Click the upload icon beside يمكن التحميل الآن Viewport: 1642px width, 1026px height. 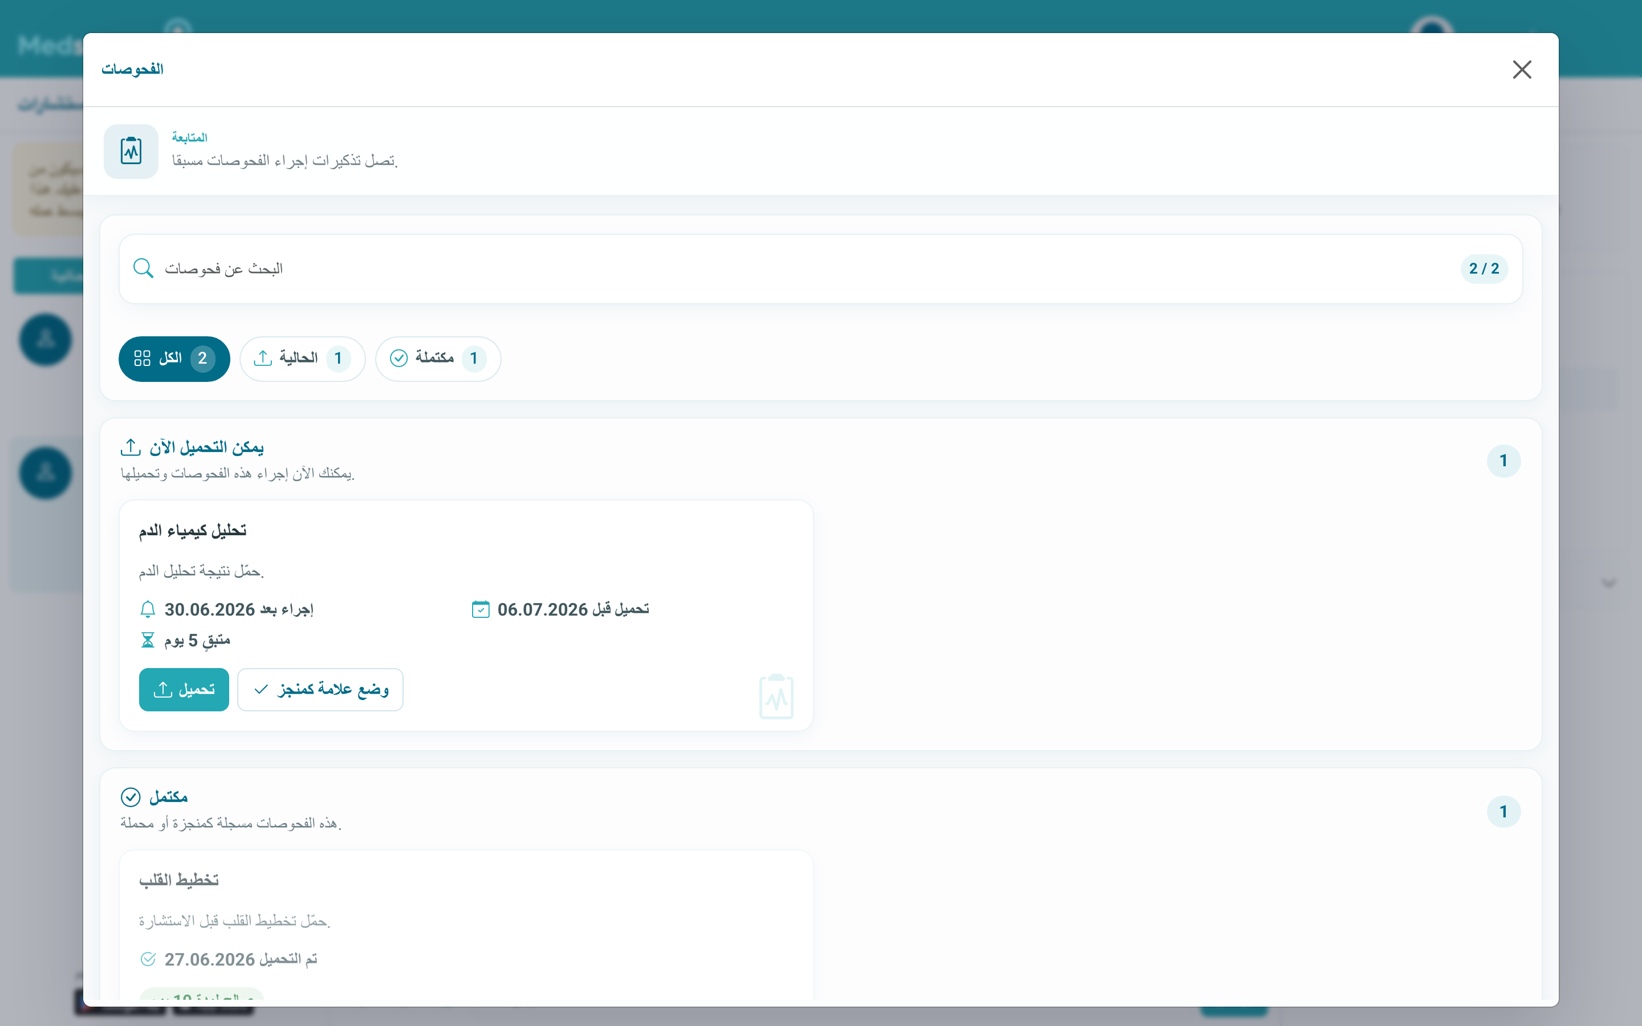[x=130, y=447]
